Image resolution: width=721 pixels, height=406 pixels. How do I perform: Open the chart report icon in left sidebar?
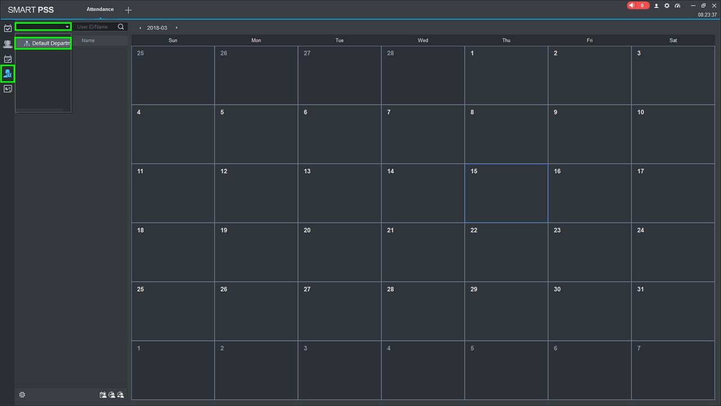[x=8, y=89]
